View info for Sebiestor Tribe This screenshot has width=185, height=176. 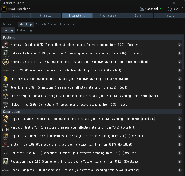pyautogui.click(x=179, y=153)
